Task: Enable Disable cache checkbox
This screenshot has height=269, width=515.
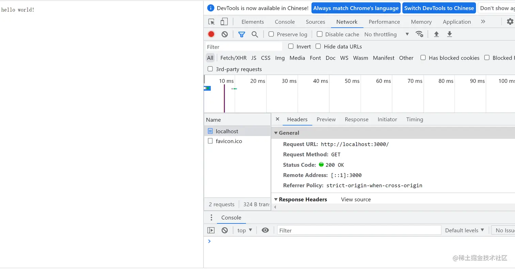Action: 319,34
